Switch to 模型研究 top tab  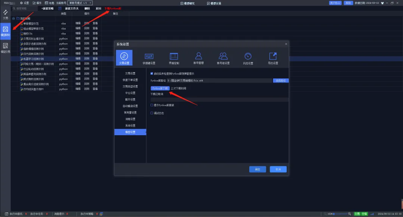point(188,3)
